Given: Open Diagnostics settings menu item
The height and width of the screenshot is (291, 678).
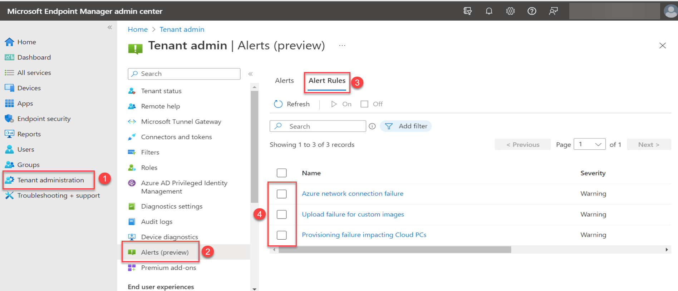Looking at the screenshot, I should 172,206.
